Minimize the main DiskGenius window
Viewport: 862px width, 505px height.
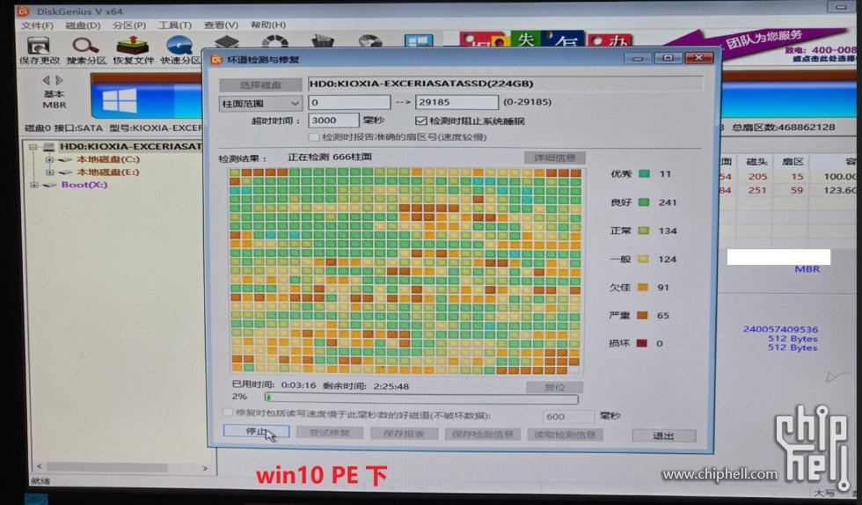coord(841,7)
